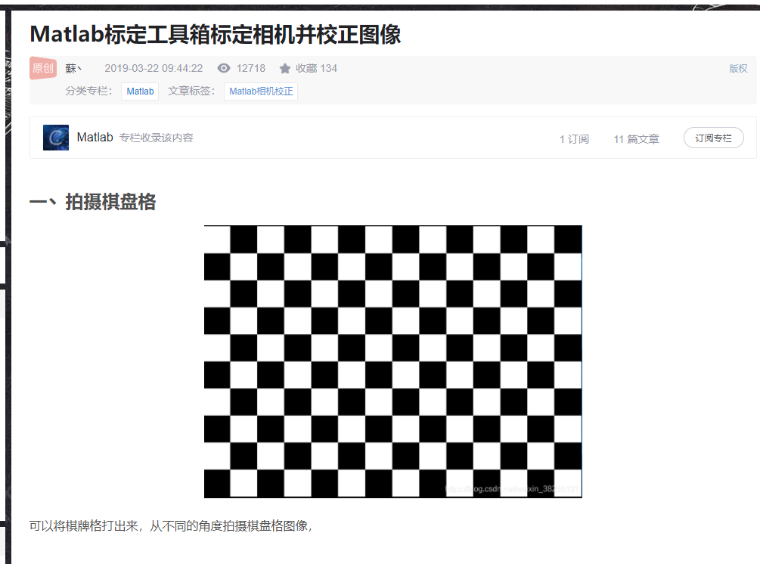Click the 文章标签 label area
760x564 pixels.
click(x=191, y=90)
